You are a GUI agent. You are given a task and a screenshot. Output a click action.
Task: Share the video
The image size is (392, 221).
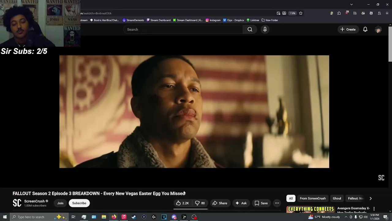tap(220, 203)
